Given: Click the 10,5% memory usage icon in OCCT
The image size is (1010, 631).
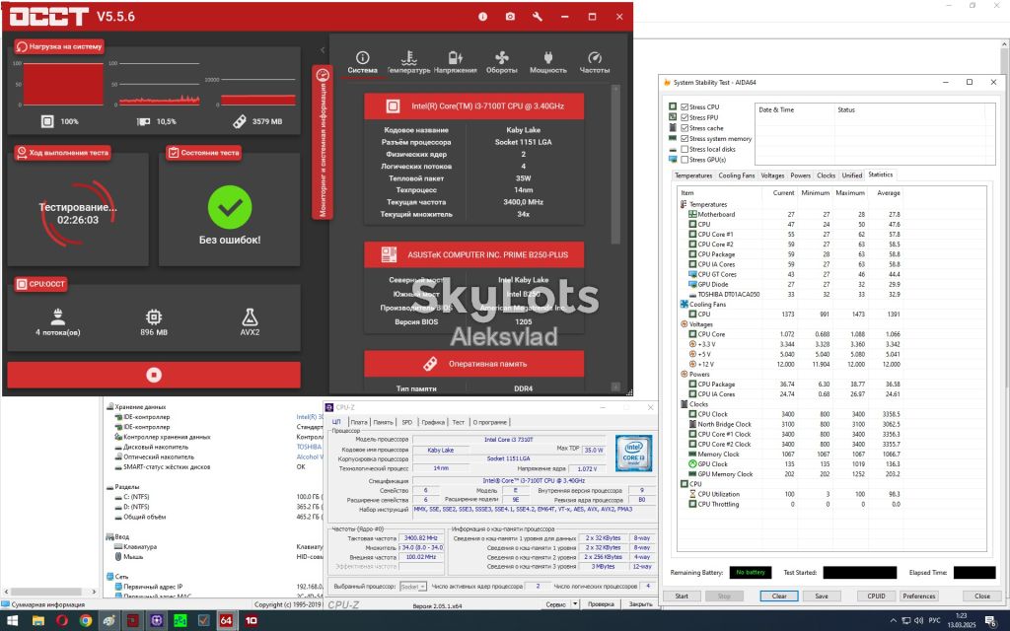Looking at the screenshot, I should click(144, 121).
